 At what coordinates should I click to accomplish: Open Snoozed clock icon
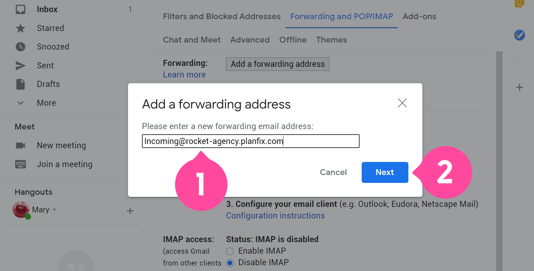pos(21,47)
